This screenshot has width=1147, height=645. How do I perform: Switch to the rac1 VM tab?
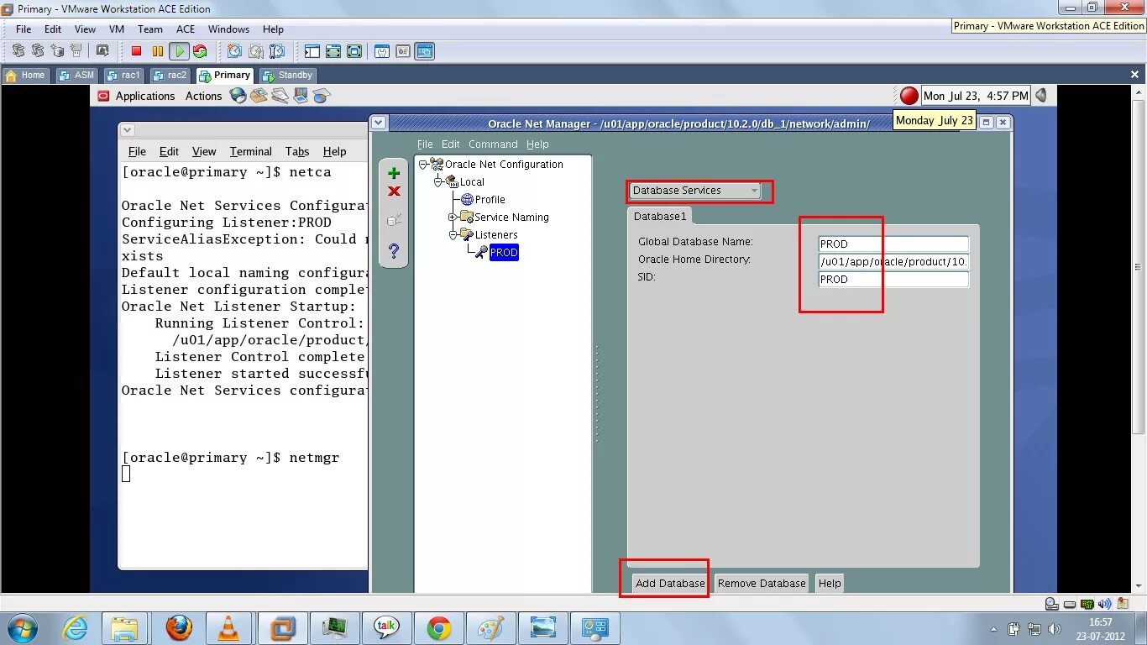click(123, 76)
